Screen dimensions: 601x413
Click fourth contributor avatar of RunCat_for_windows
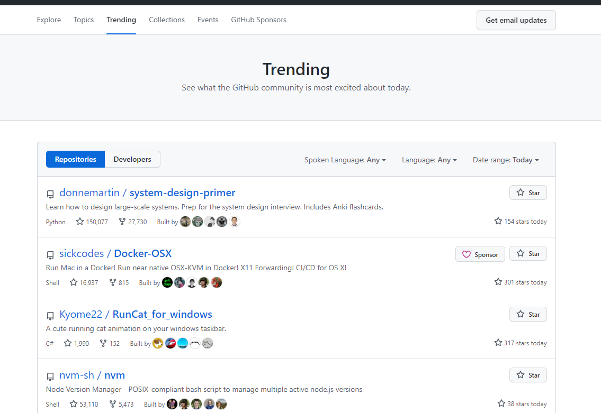click(195, 343)
